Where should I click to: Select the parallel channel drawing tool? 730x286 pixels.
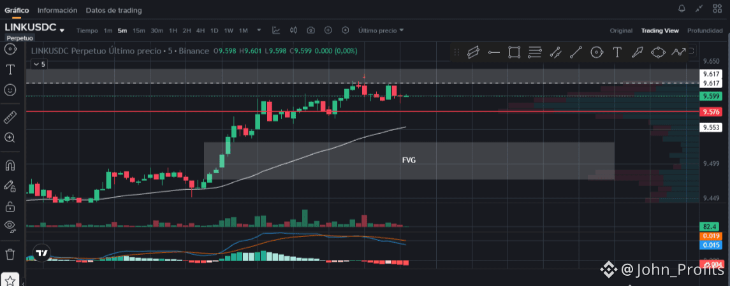click(x=474, y=52)
